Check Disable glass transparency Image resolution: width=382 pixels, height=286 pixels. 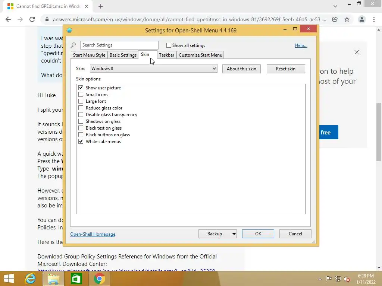click(81, 115)
